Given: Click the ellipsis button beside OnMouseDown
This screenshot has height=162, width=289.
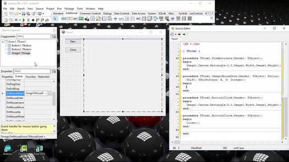Looking at the screenshot, I should click(50, 94).
